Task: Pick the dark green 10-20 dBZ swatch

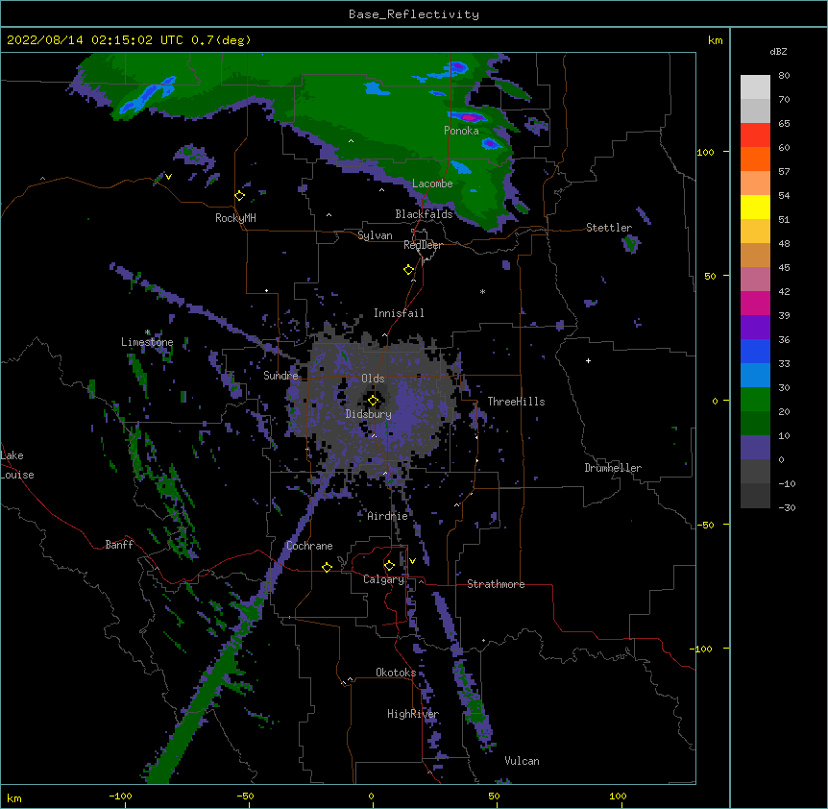Action: [x=755, y=424]
